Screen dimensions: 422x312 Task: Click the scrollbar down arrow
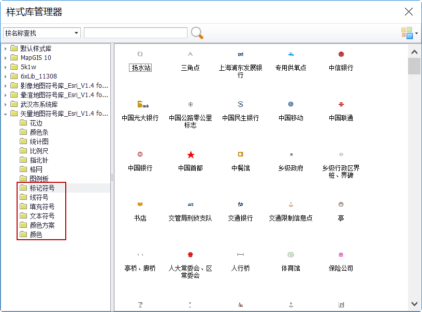tap(414, 304)
